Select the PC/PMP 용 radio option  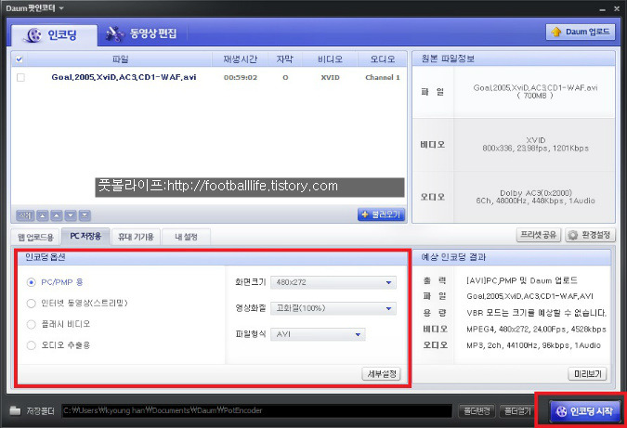(32, 282)
